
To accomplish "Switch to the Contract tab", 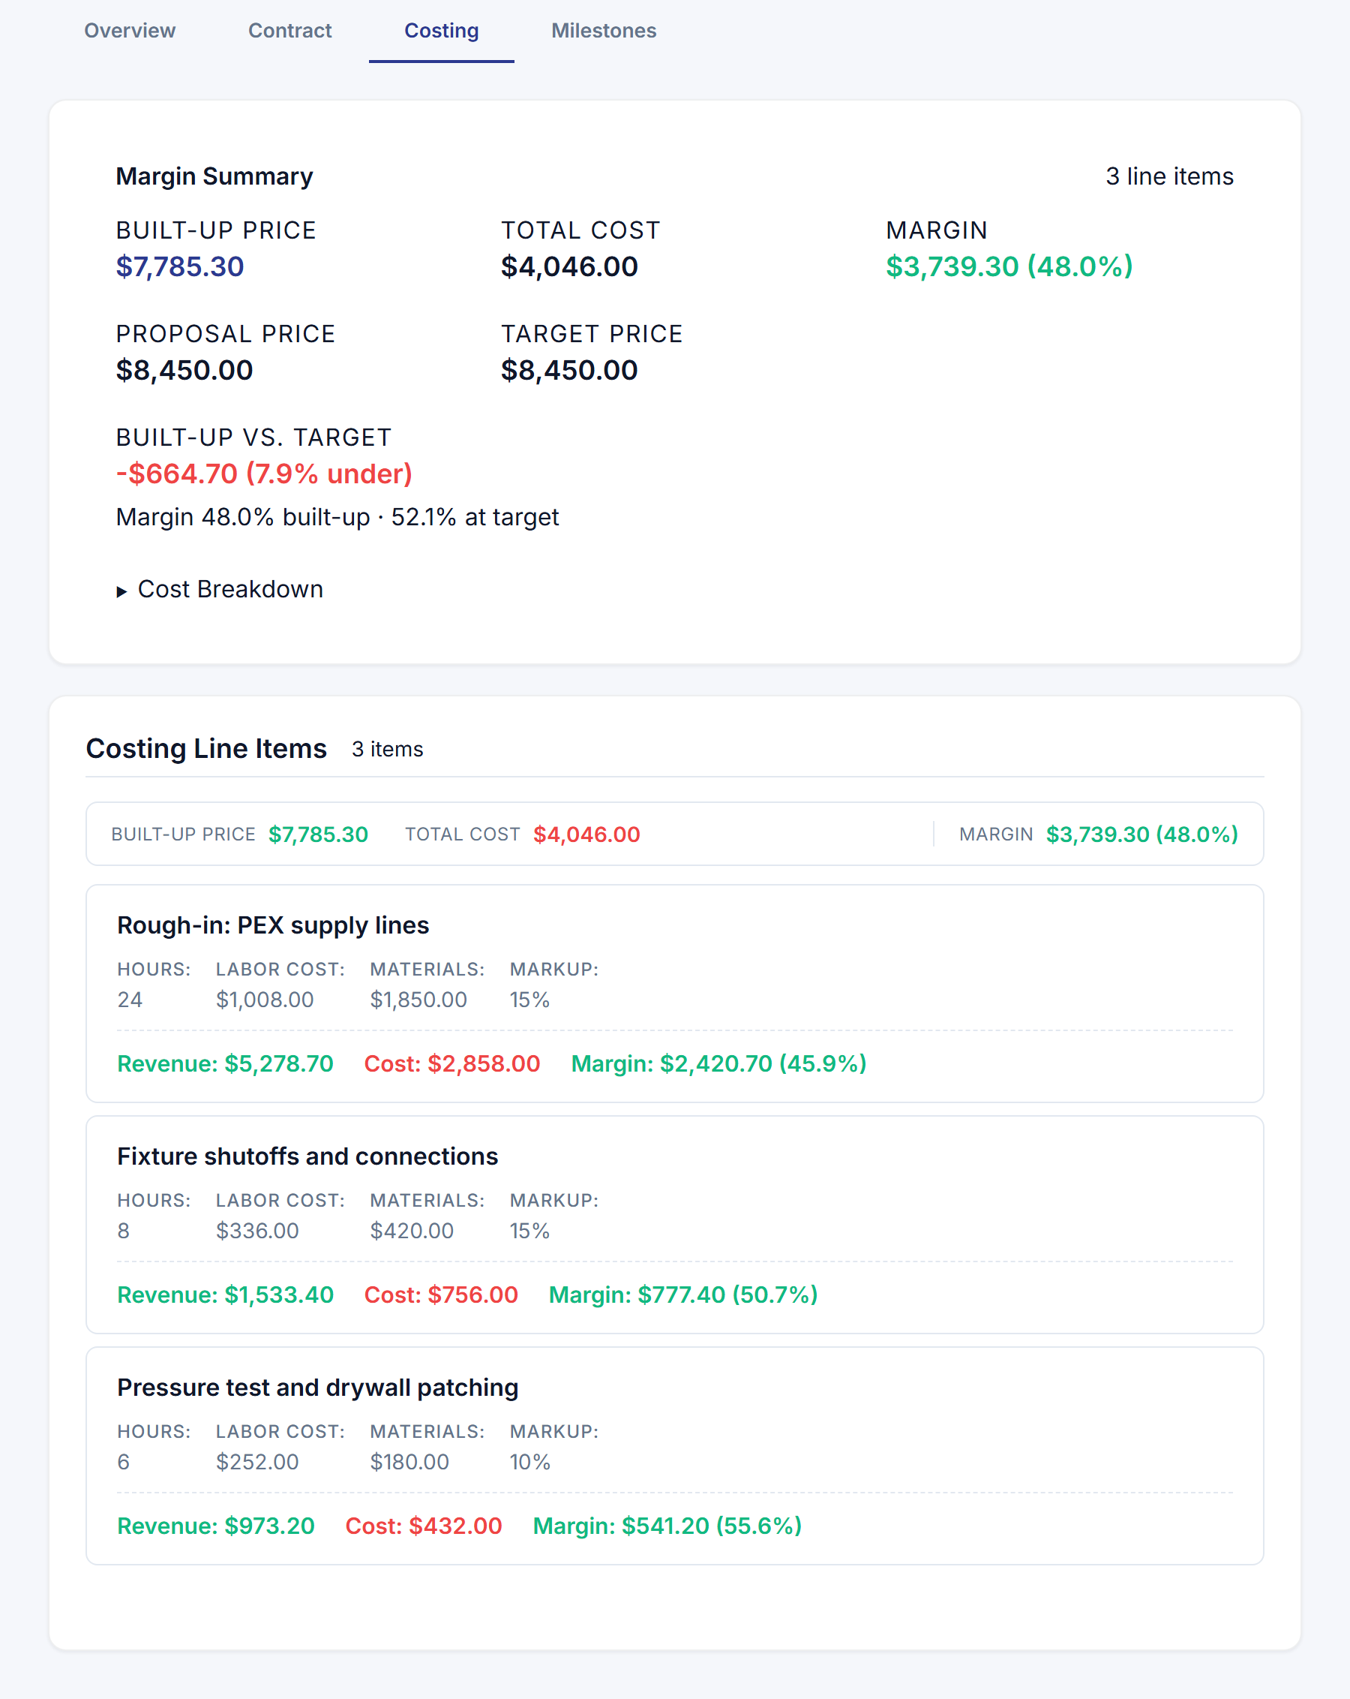I will point(289,31).
